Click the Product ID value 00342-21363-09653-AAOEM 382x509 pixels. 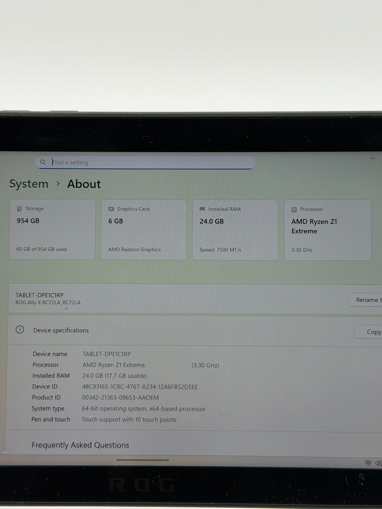121,398
